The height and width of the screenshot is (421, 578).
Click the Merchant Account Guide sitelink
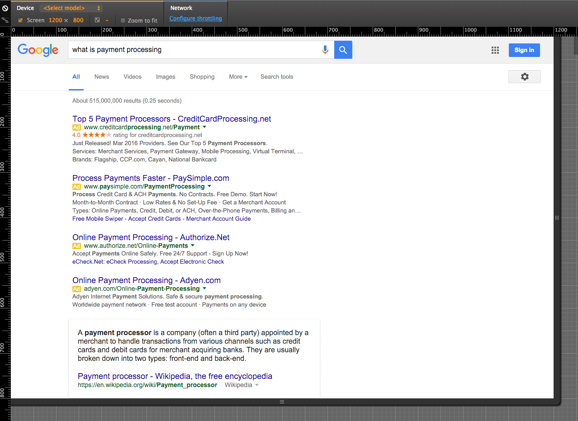point(218,219)
